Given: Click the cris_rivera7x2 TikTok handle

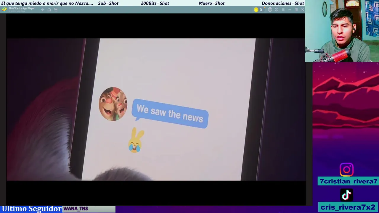Looking at the screenshot, I should tap(348, 207).
